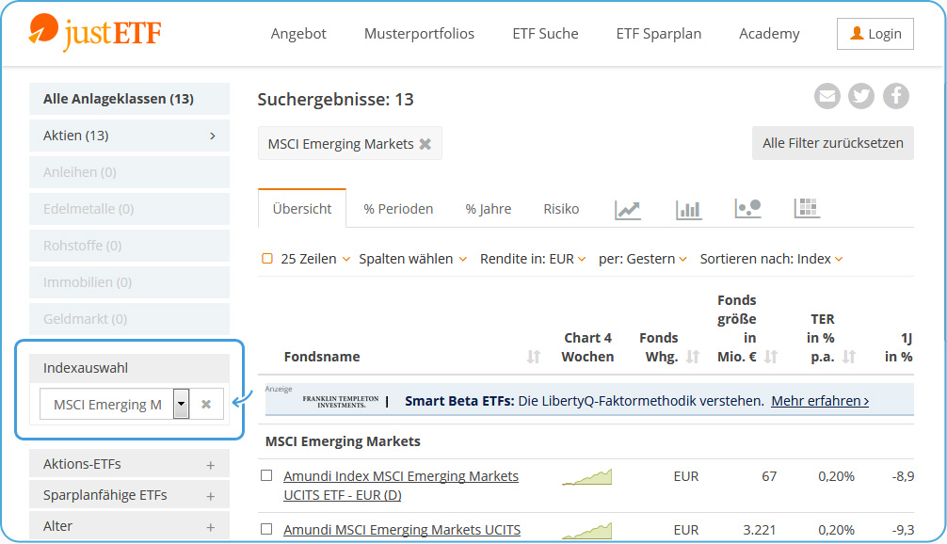Click the Franklin Templeton ad logo

point(341,402)
